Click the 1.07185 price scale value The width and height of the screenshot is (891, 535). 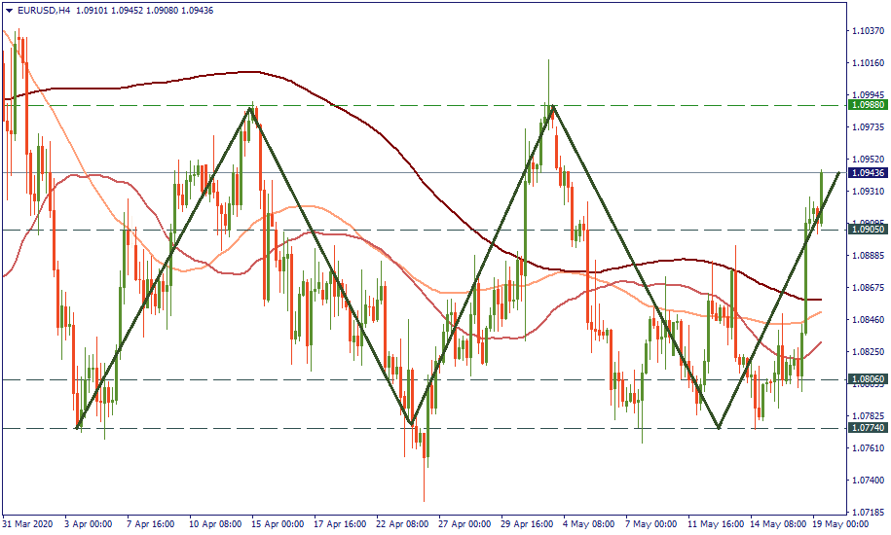coord(867,512)
